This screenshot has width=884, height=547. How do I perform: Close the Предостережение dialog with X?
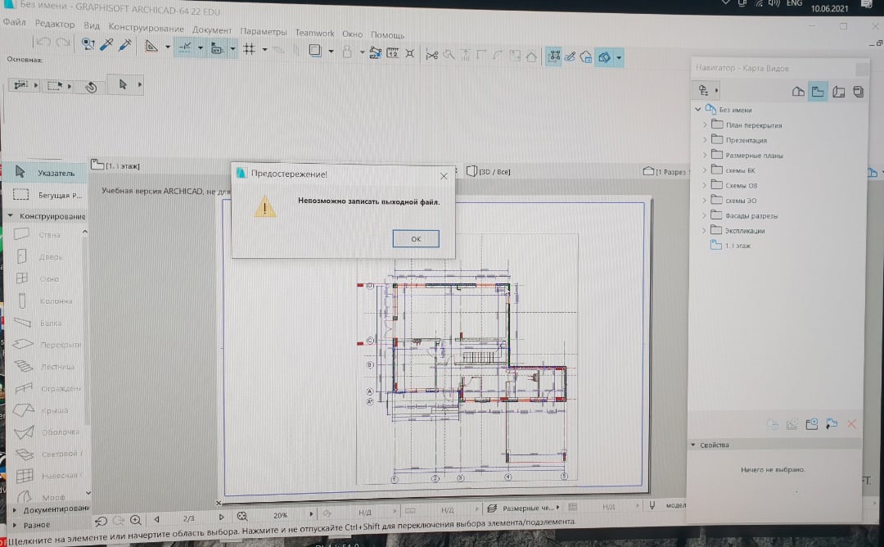point(444,176)
